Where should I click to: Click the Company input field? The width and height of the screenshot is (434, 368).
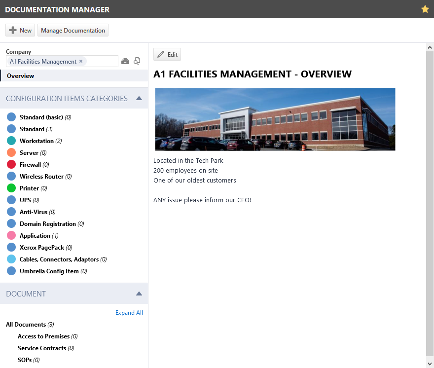[x=62, y=61]
